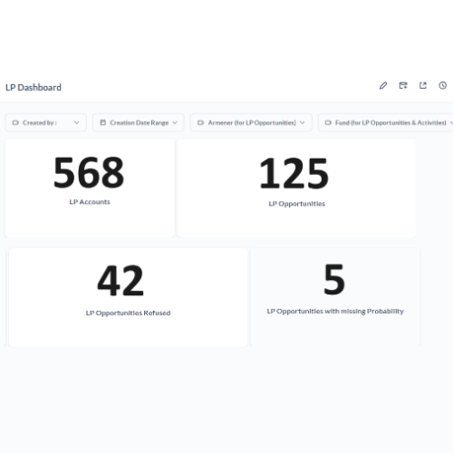Open the 568 LP Accounts number

click(x=89, y=173)
